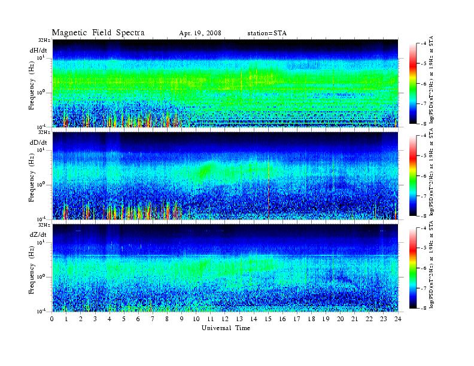Click the log(PSD) label of the dH/dt color bar
474x366 pixels.
(x=432, y=80)
